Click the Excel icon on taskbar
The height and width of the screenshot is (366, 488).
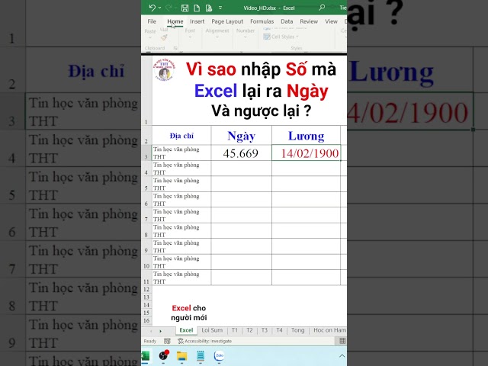point(146,356)
